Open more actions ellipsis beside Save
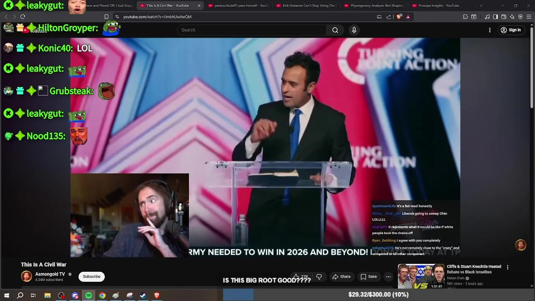Screen dimensions: 535x301 coord(388,276)
